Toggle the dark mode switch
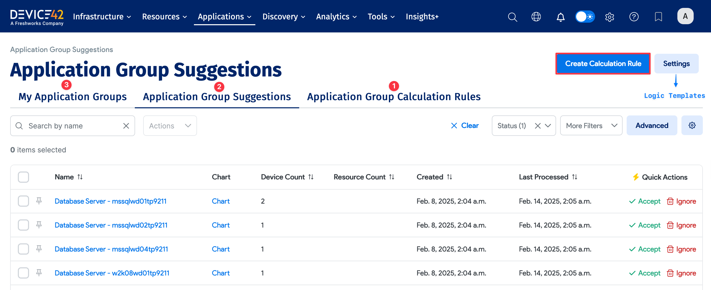The image size is (711, 290). pyautogui.click(x=585, y=17)
